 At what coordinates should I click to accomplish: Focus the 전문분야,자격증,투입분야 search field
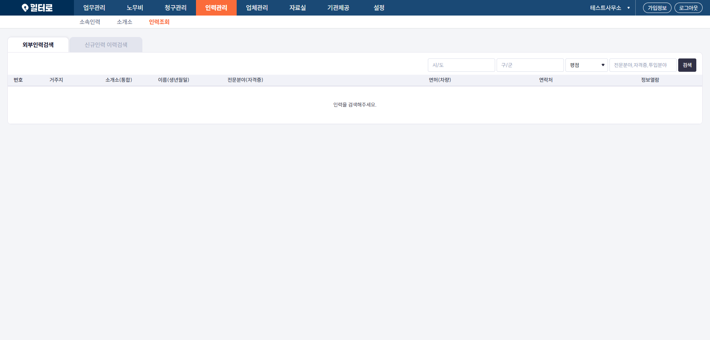643,65
